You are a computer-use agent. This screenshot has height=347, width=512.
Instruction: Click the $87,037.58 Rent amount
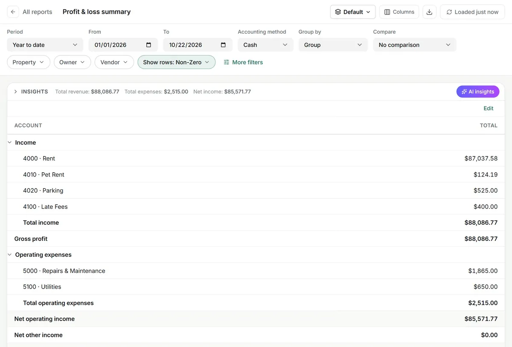tap(481, 159)
